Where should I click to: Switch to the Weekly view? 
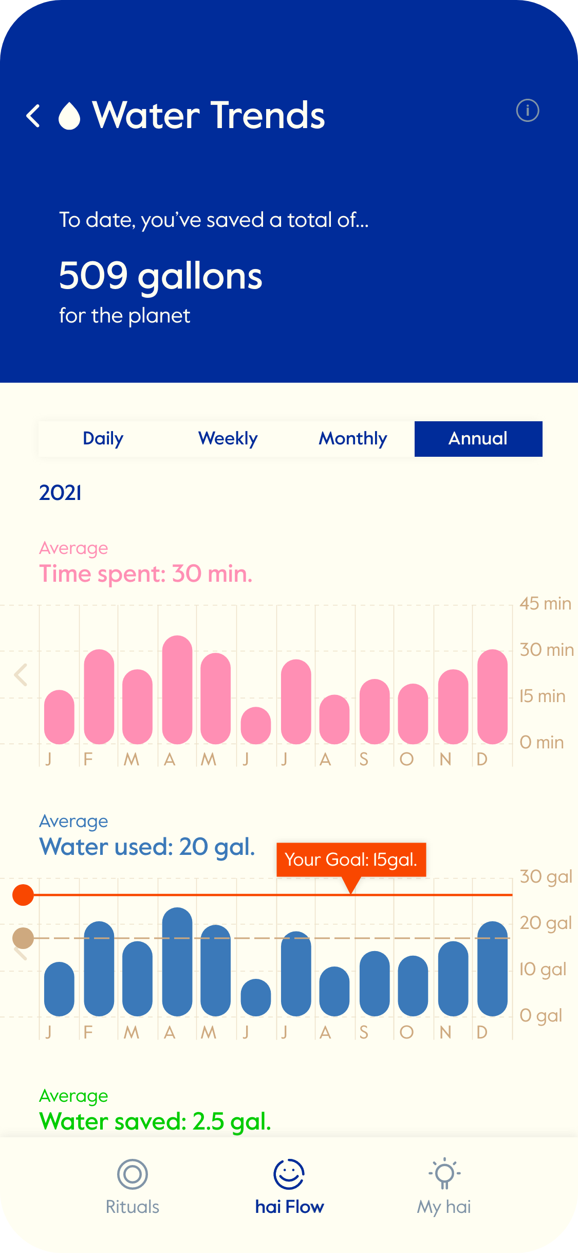tap(228, 439)
